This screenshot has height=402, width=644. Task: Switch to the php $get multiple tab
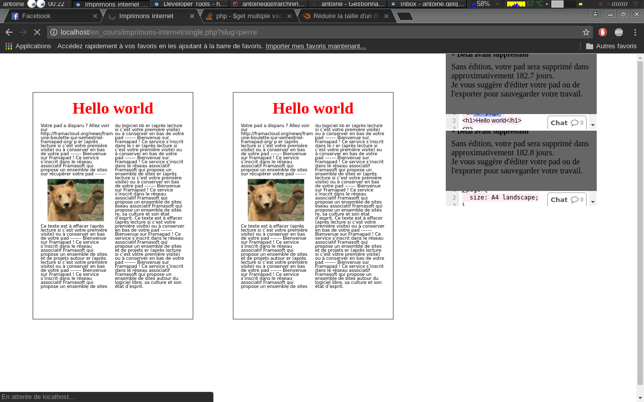click(247, 16)
